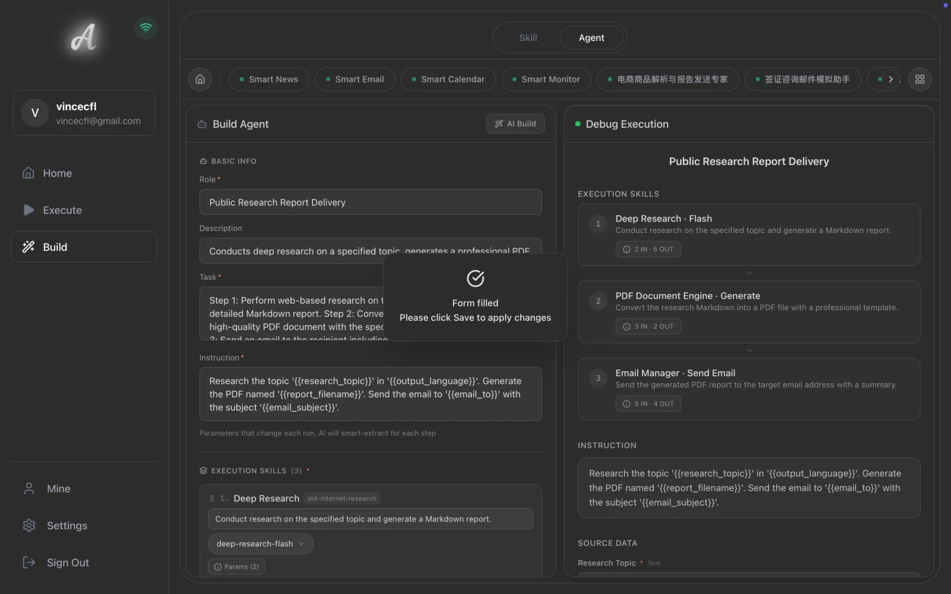Screen dimensions: 951x594
Task: Select Deep Research · Flash skill card
Action: 749,235
